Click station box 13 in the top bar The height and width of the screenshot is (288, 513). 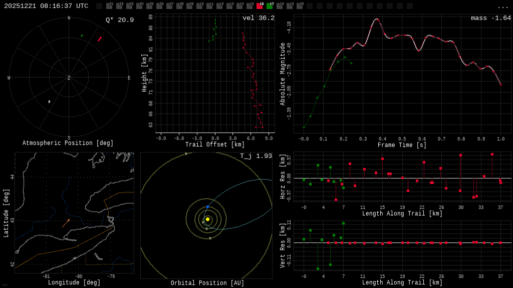pyautogui.click(x=229, y=6)
